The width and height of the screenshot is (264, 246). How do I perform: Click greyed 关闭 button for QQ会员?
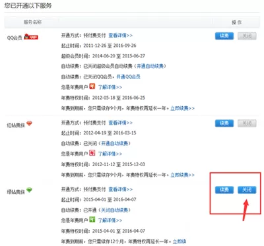tap(247, 36)
